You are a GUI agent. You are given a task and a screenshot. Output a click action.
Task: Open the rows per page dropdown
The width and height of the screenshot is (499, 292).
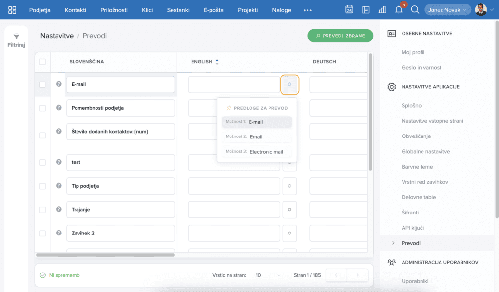coord(268,275)
